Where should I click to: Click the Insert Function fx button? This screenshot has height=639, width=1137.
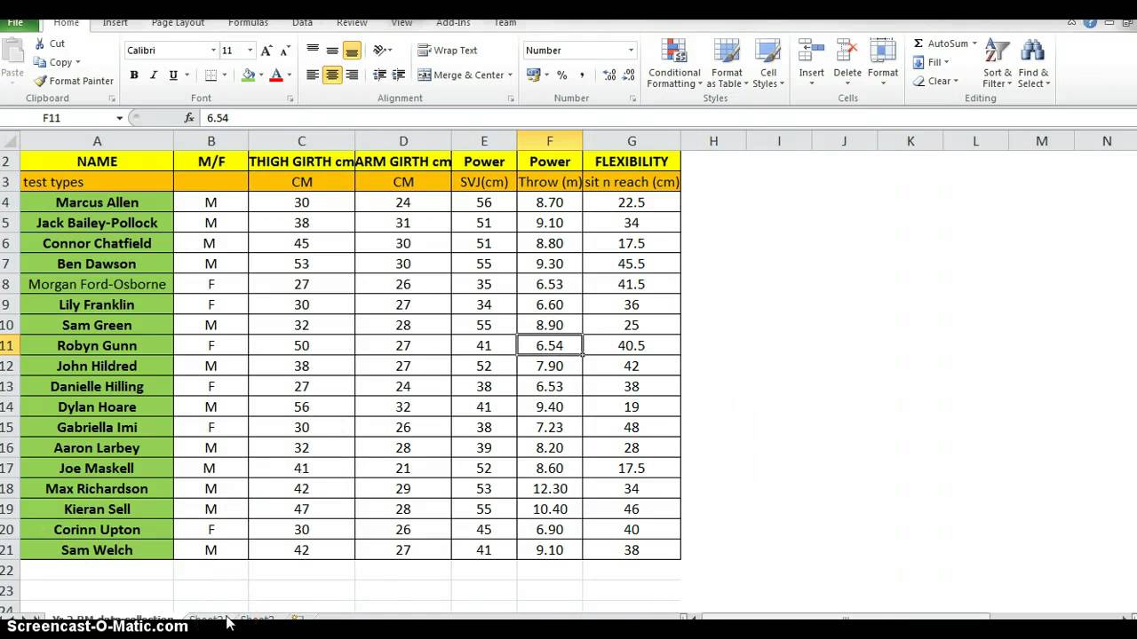[x=189, y=117]
